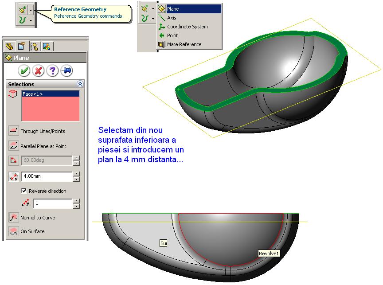Uncheck the Reverse direction checkbox
The height and width of the screenshot is (285, 383).
[24, 191]
